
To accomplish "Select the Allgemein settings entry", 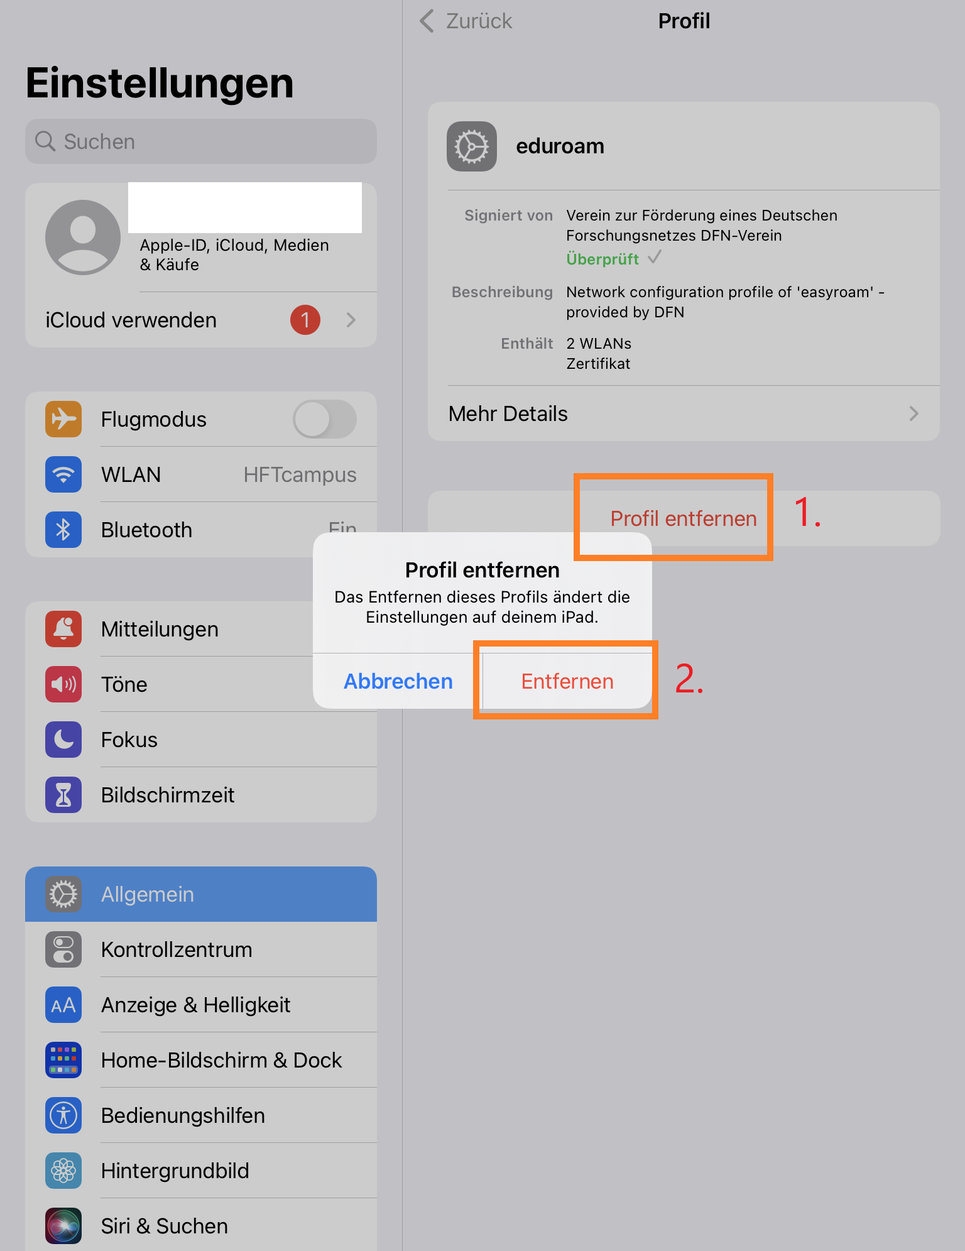I will [201, 894].
